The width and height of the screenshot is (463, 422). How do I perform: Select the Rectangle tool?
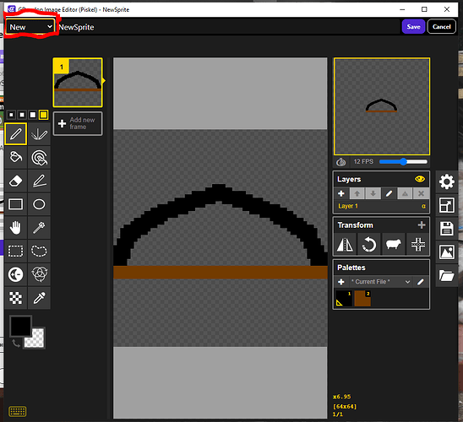[x=16, y=204]
